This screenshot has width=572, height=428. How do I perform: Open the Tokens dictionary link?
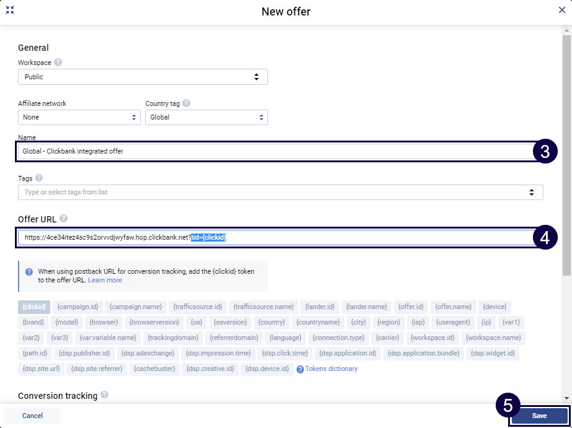pos(331,369)
